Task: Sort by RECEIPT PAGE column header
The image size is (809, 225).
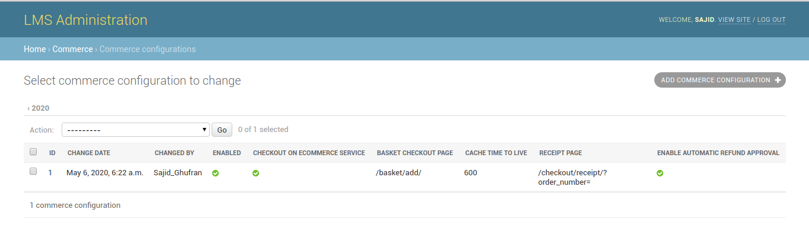Action: click(561, 153)
